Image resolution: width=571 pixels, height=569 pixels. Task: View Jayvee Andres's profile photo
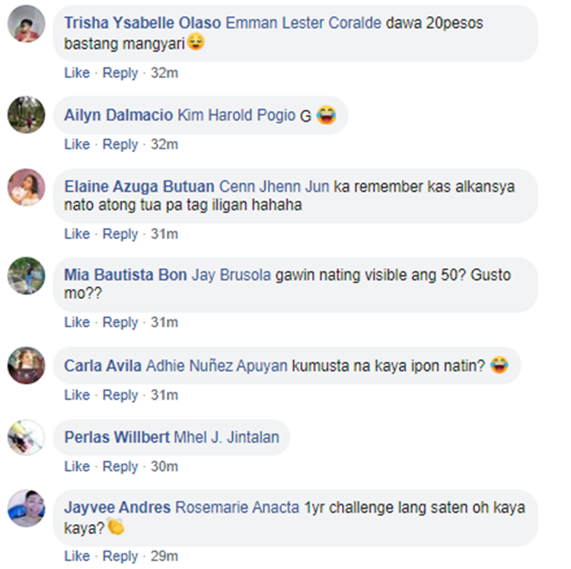[x=26, y=508]
